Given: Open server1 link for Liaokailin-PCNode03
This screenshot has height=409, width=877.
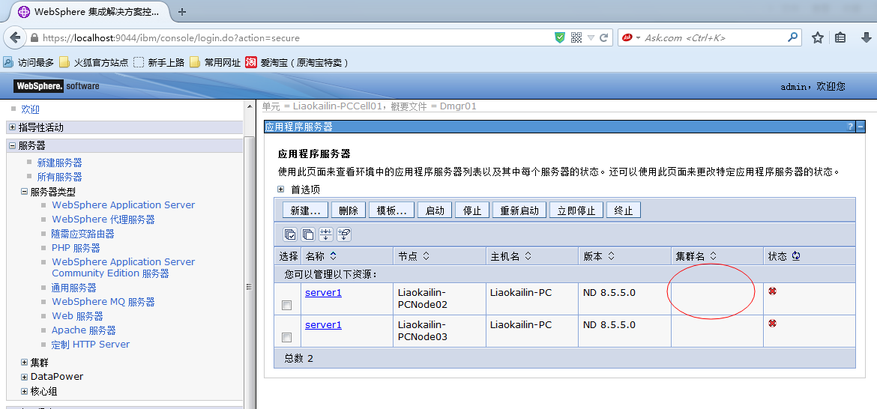Looking at the screenshot, I should click(x=323, y=324).
